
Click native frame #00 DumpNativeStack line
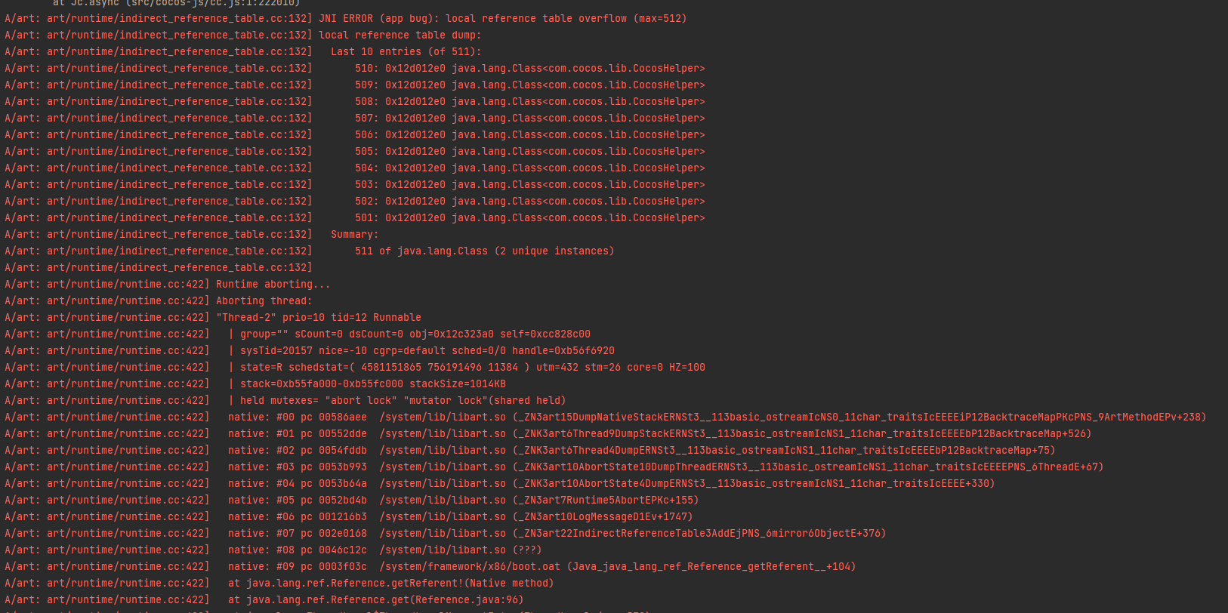pos(717,417)
